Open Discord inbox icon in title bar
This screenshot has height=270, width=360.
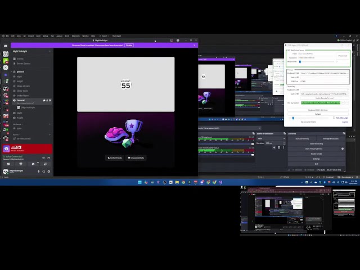point(172,40)
